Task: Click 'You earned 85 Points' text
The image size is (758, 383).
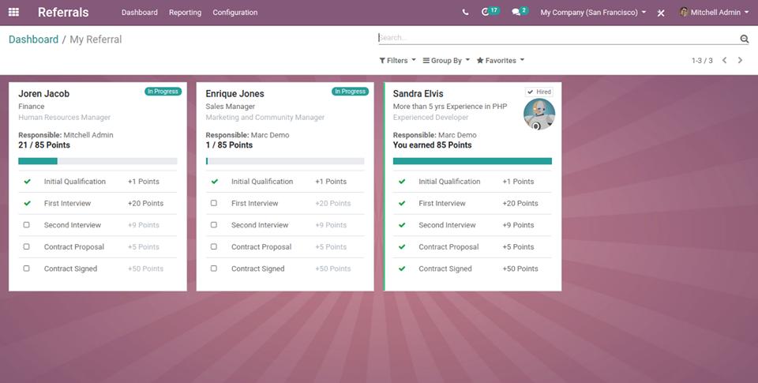Action: click(x=432, y=145)
